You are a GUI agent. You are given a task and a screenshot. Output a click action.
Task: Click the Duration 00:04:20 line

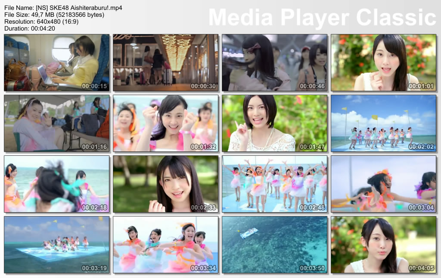click(30, 28)
